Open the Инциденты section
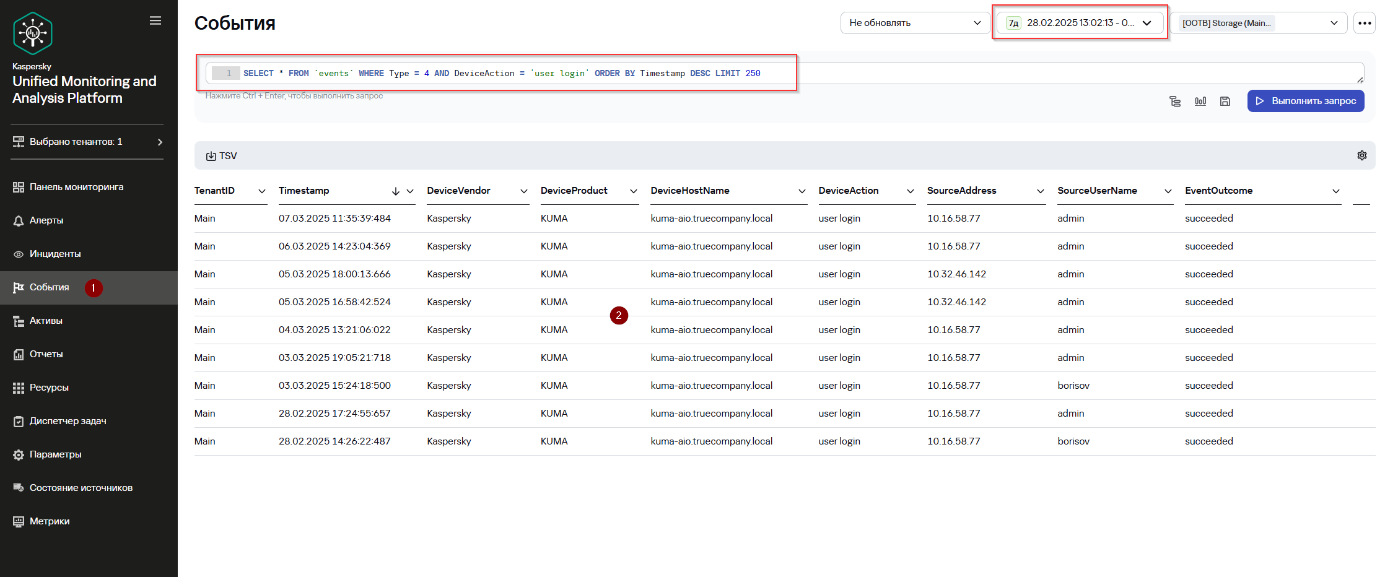 [89, 254]
